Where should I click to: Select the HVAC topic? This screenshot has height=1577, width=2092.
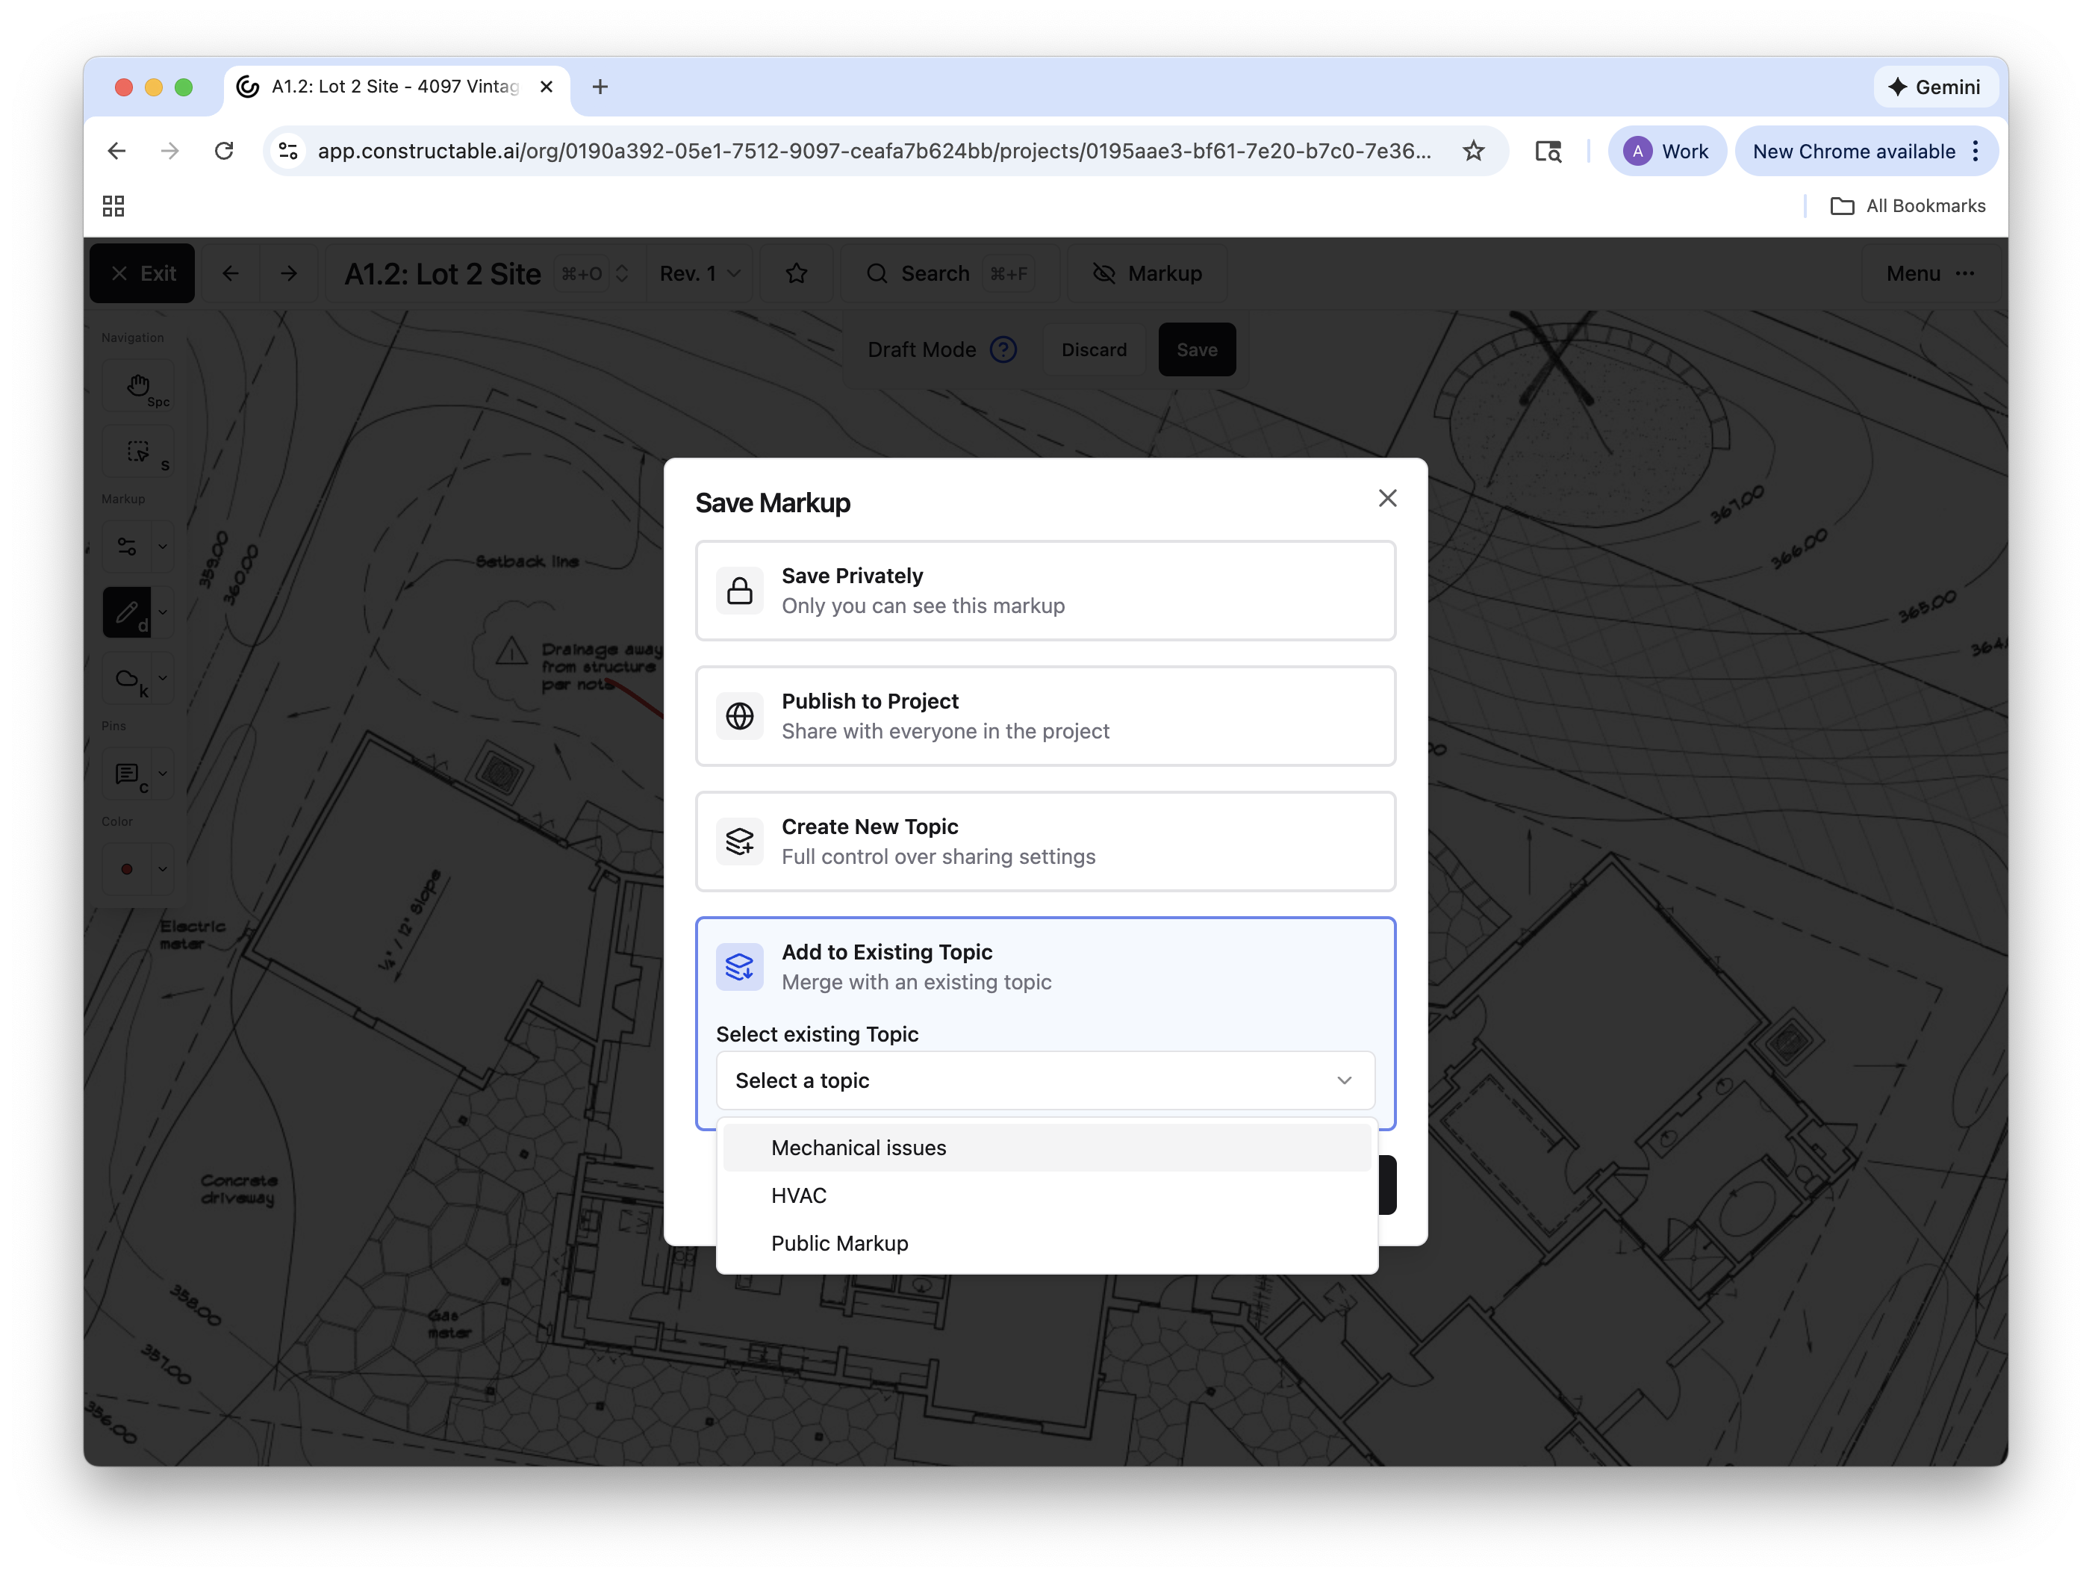(x=1047, y=1195)
